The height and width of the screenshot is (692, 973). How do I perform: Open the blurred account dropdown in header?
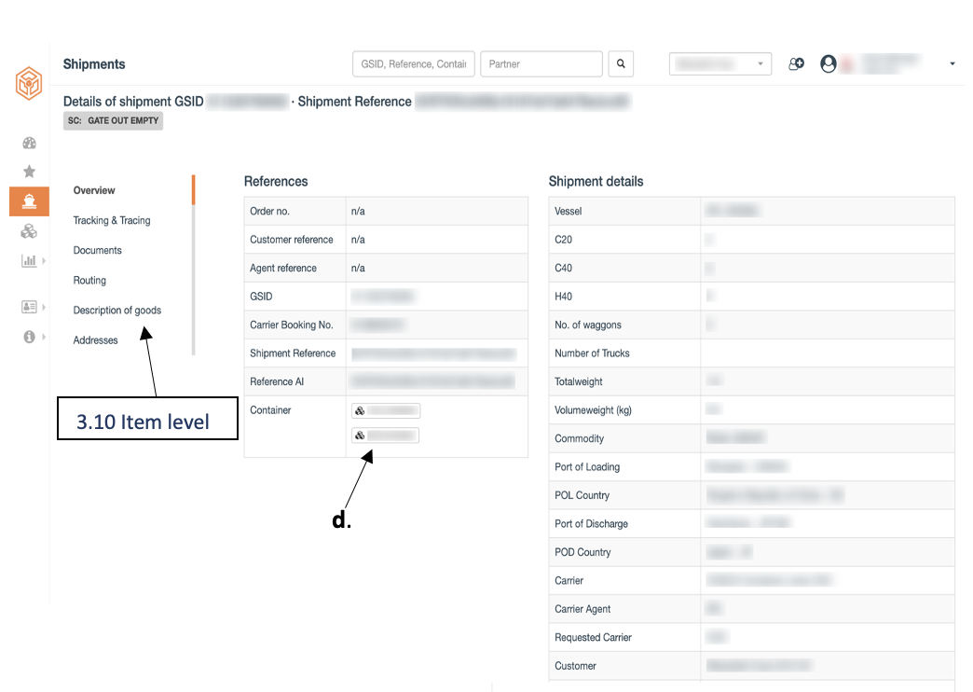pos(720,64)
